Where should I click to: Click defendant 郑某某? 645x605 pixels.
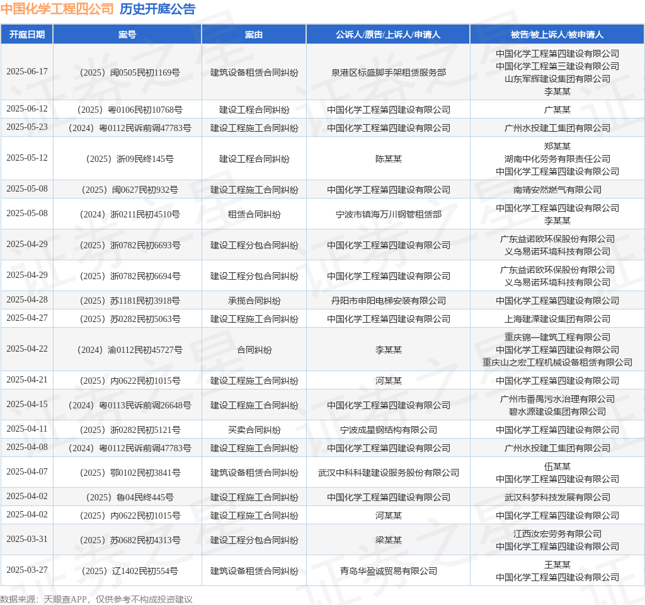click(557, 146)
